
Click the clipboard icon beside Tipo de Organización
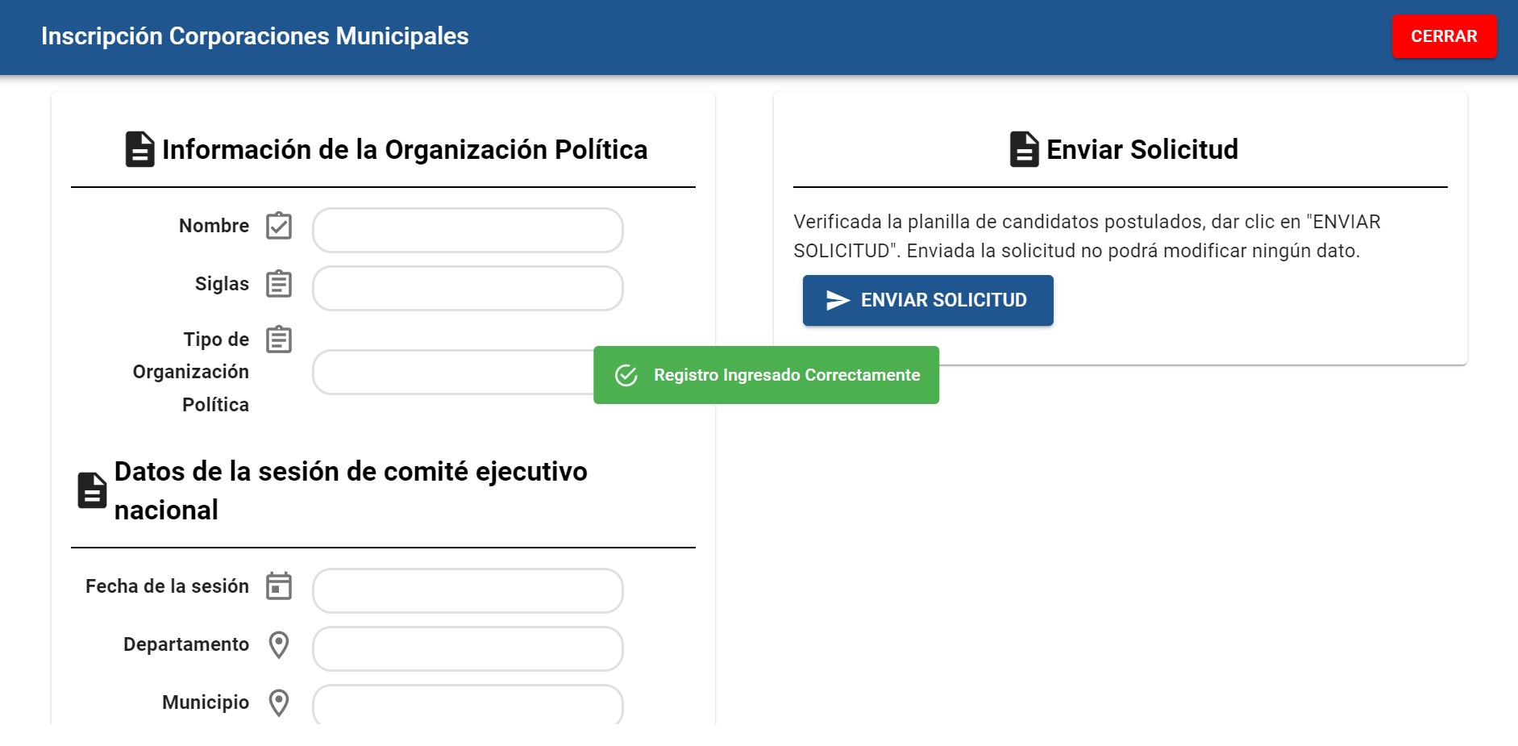click(x=279, y=340)
